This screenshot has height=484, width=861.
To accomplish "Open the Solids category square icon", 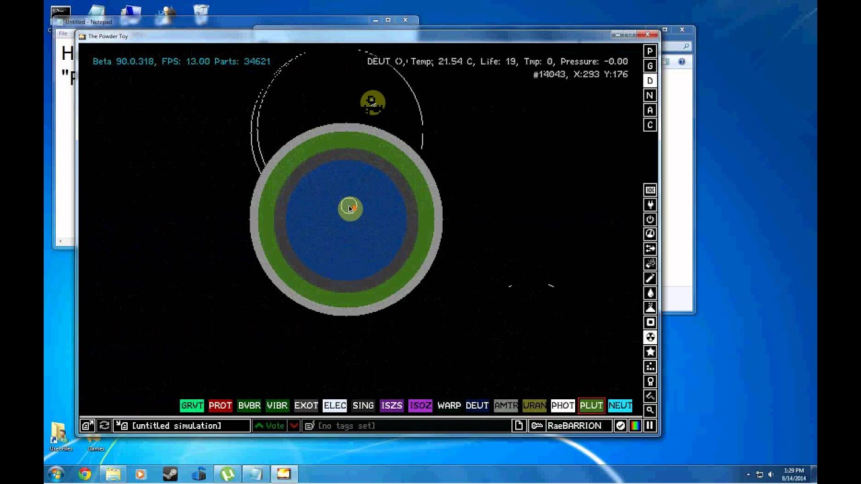I will point(650,322).
